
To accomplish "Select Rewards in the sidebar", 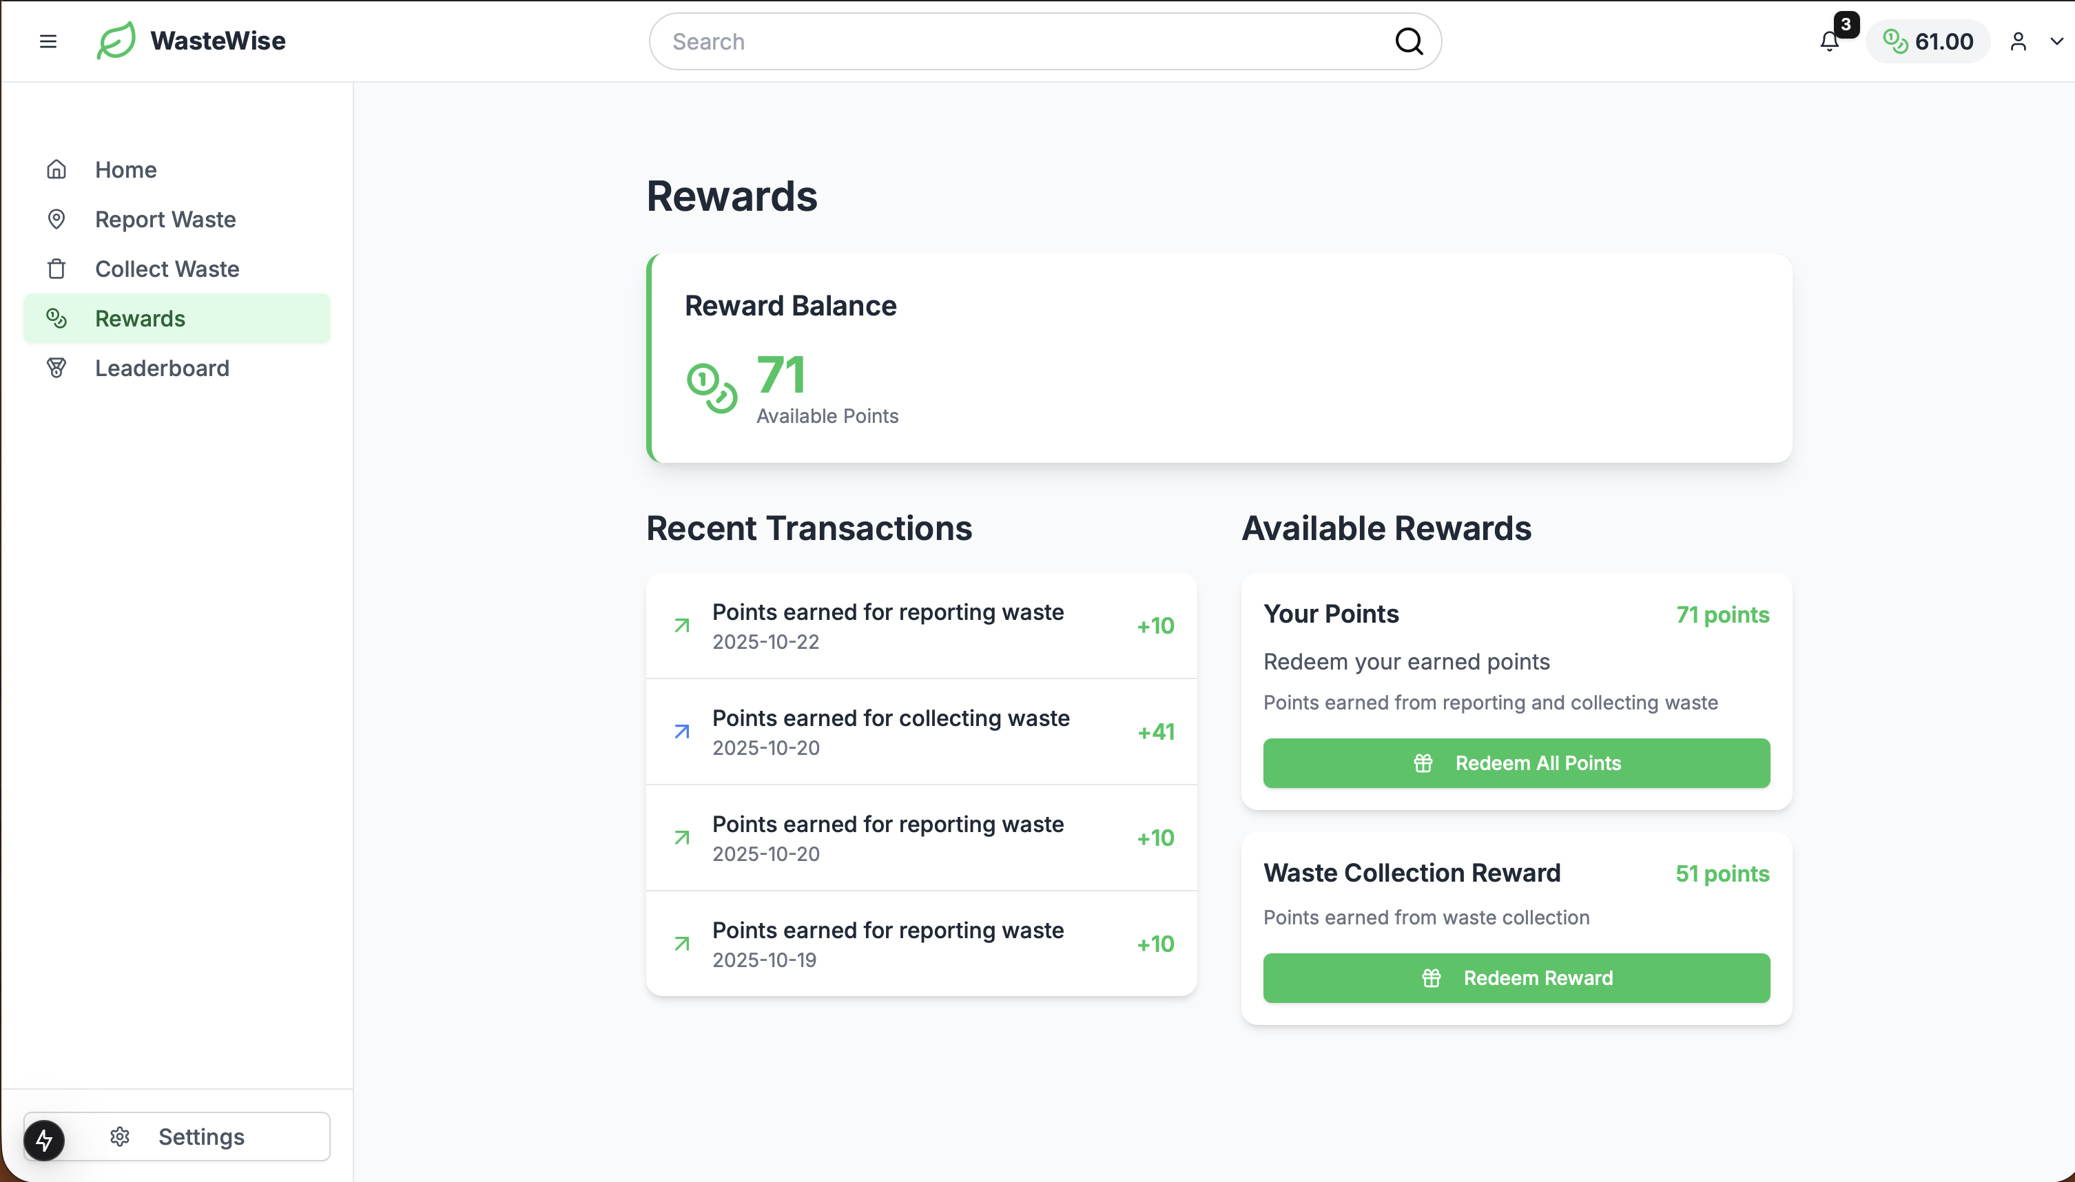I will tap(140, 318).
